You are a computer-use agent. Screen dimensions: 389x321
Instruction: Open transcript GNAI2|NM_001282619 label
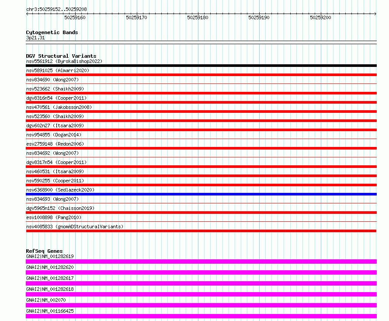pyautogui.click(x=50, y=256)
